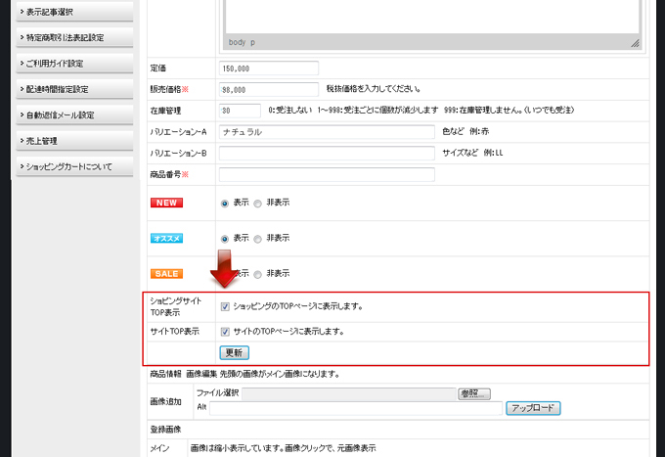Select 非表示 for the SALE badge
Viewport: 665px width, 457px height.
258,274
